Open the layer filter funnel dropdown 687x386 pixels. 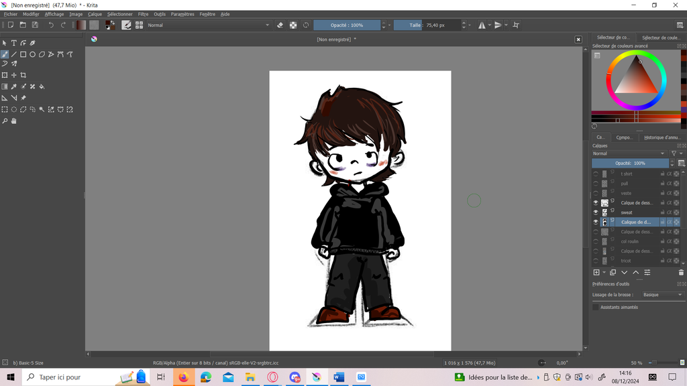click(x=676, y=153)
